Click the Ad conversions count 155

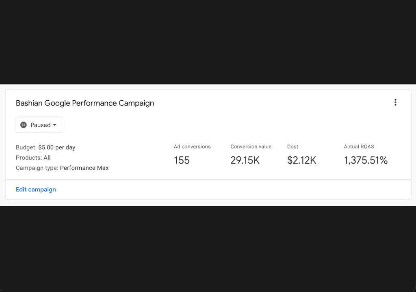[x=181, y=160]
